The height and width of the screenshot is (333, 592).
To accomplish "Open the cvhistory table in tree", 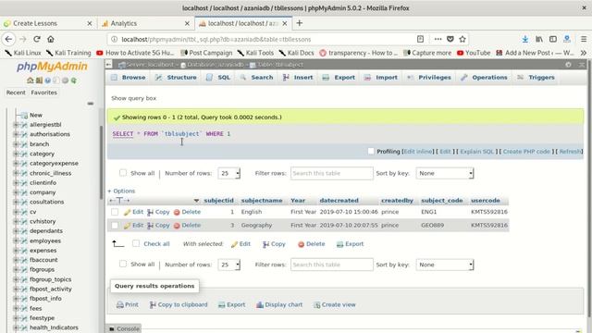I will pos(43,221).
